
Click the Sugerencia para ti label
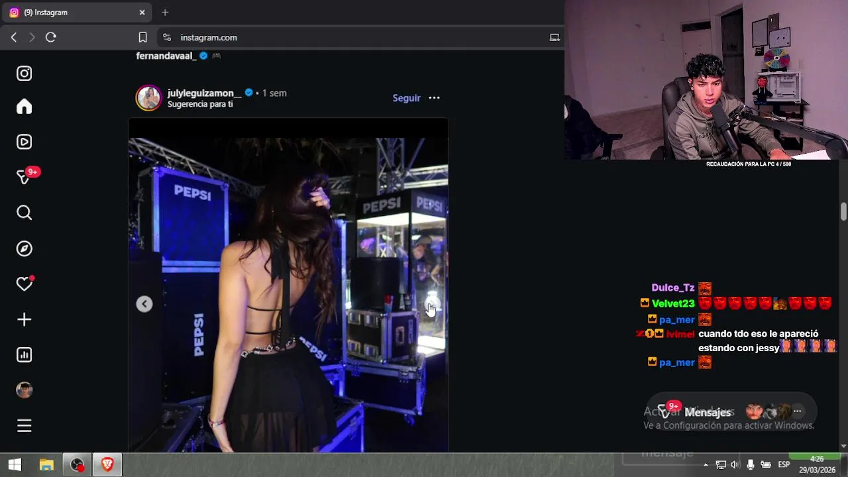point(200,105)
